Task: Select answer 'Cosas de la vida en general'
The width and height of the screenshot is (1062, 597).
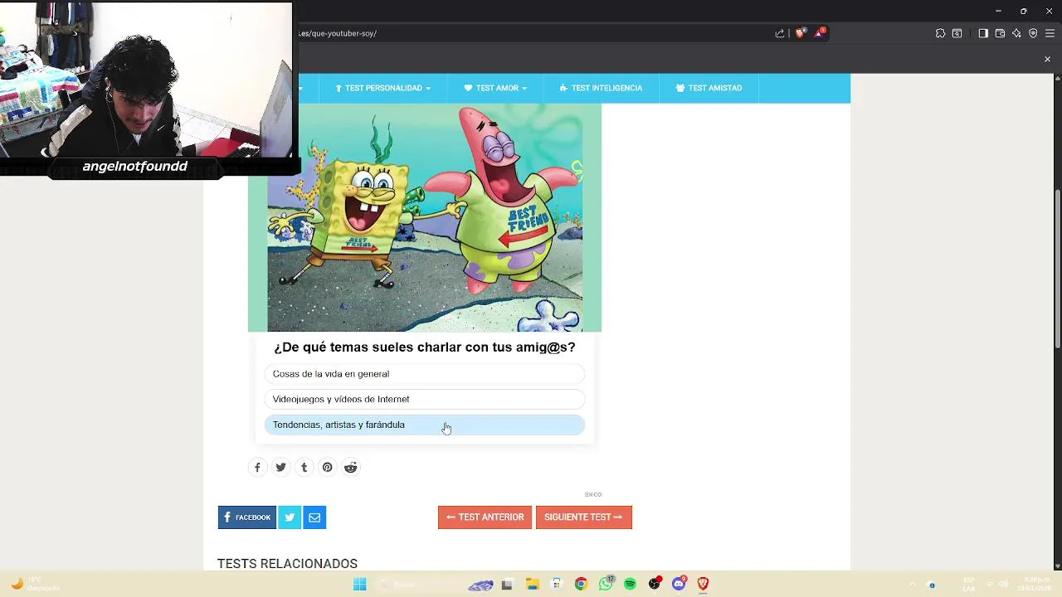Action: pyautogui.click(x=424, y=374)
